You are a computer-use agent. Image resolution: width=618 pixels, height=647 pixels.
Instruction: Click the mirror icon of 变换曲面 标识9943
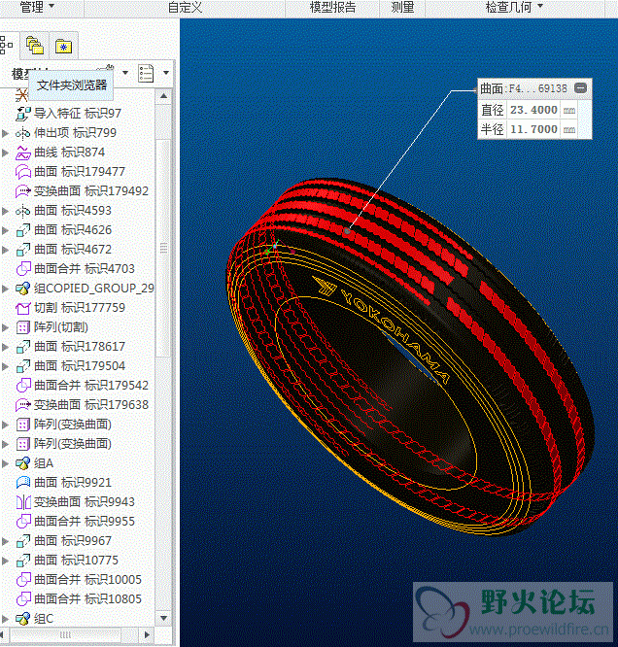pos(23,502)
